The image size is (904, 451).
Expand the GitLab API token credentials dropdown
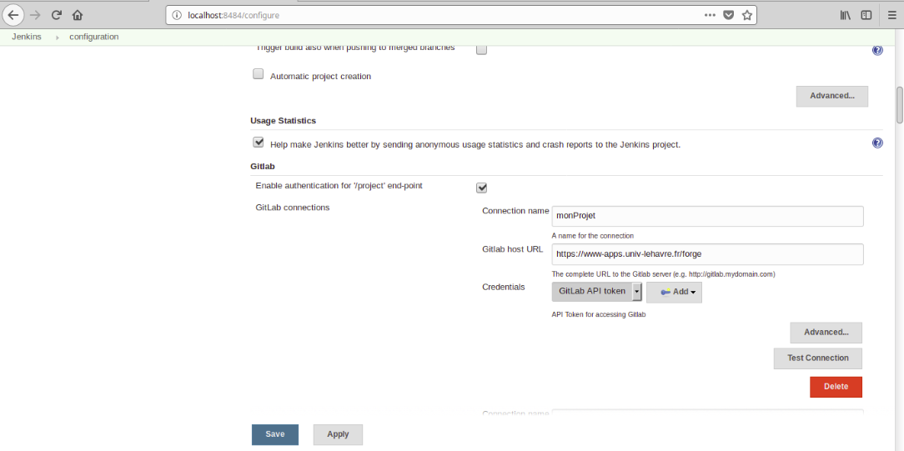point(637,292)
